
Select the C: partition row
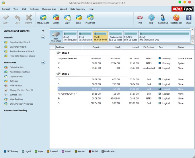pyautogui.click(x=126, y=63)
